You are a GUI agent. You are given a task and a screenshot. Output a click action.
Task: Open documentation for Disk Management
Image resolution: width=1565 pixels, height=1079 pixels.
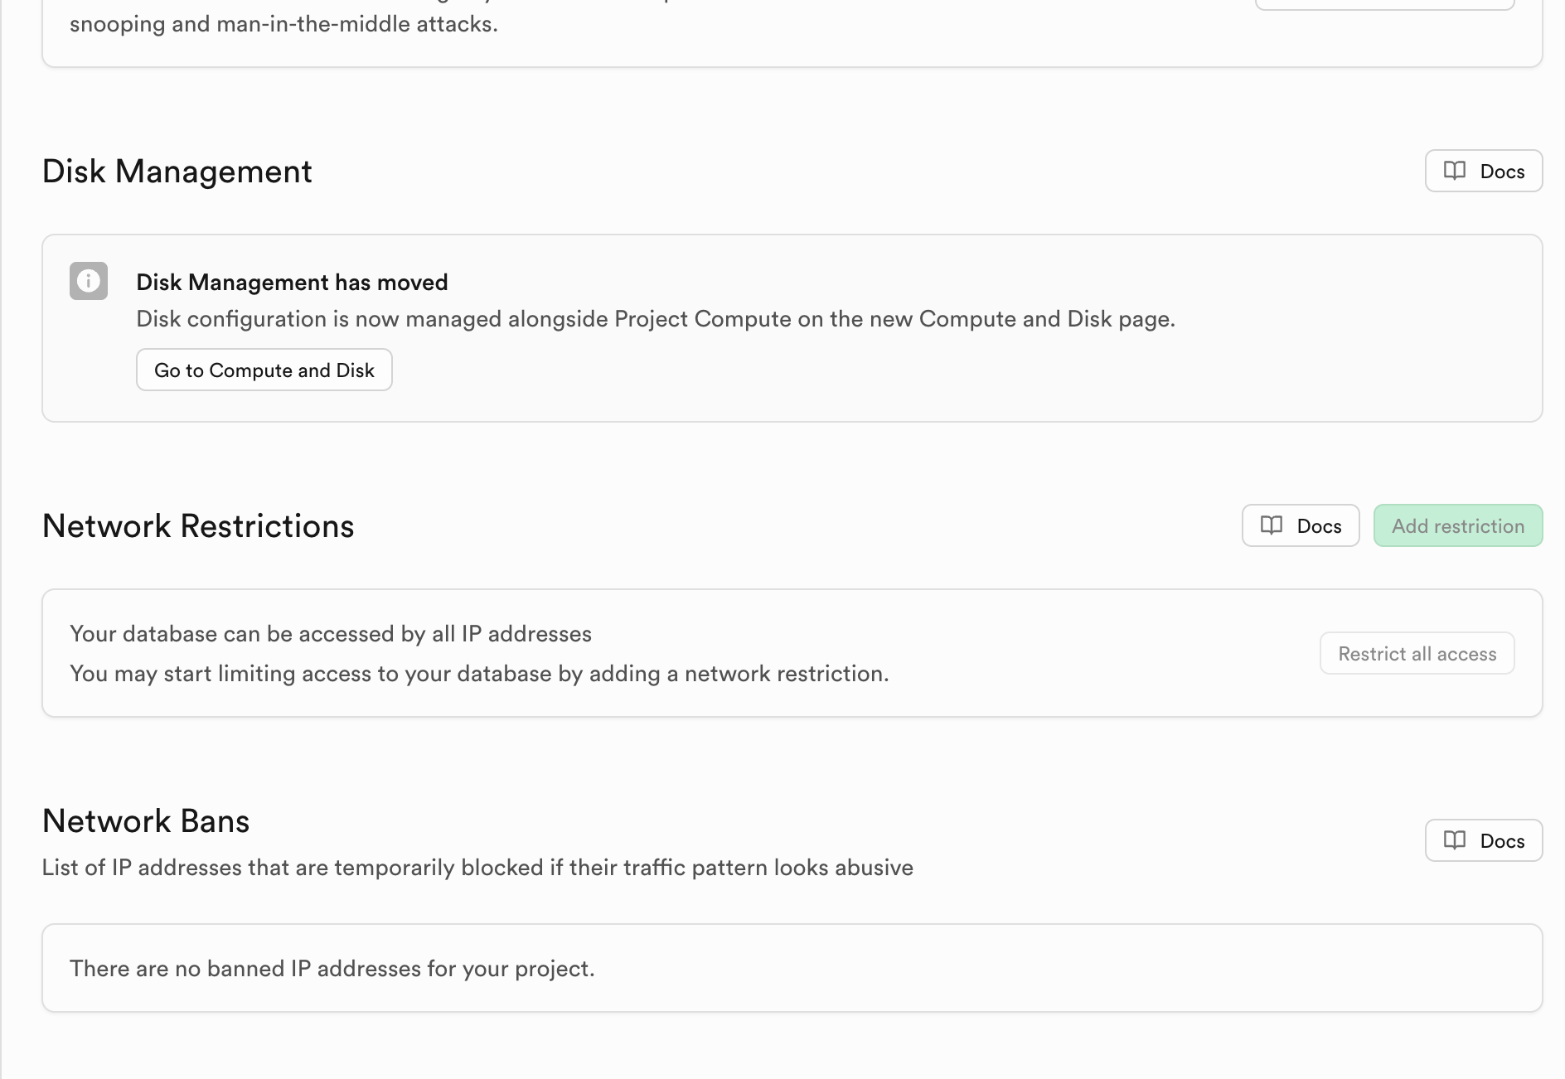1483,171
